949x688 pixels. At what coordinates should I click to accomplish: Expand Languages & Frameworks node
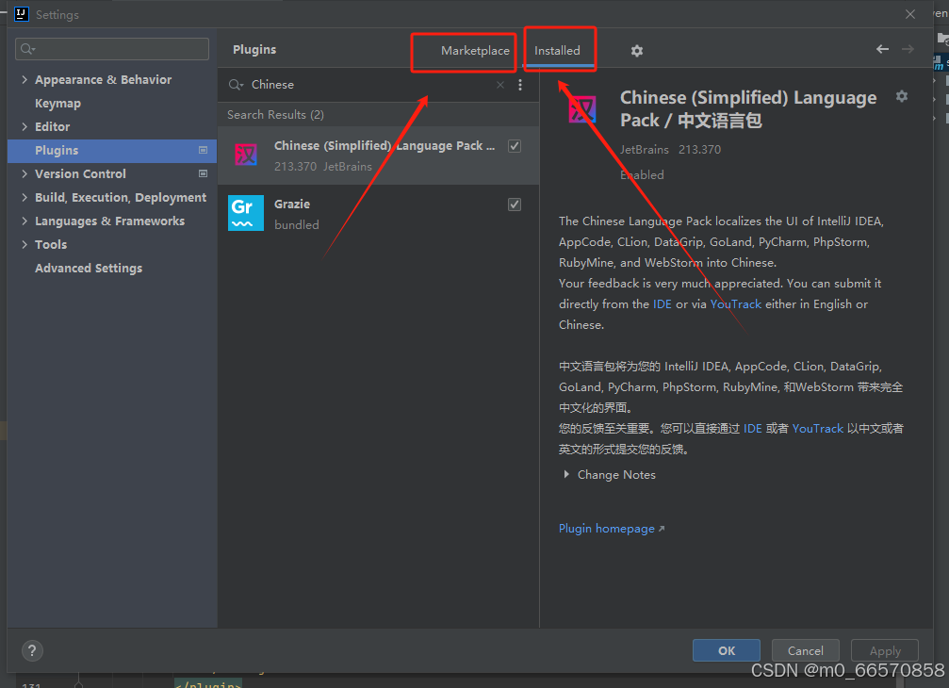[x=25, y=221]
